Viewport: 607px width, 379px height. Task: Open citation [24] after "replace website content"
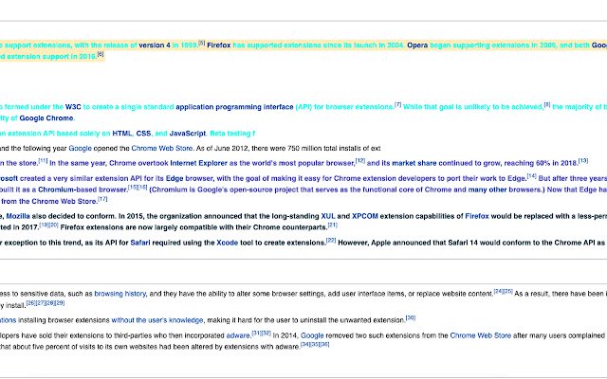point(499,292)
